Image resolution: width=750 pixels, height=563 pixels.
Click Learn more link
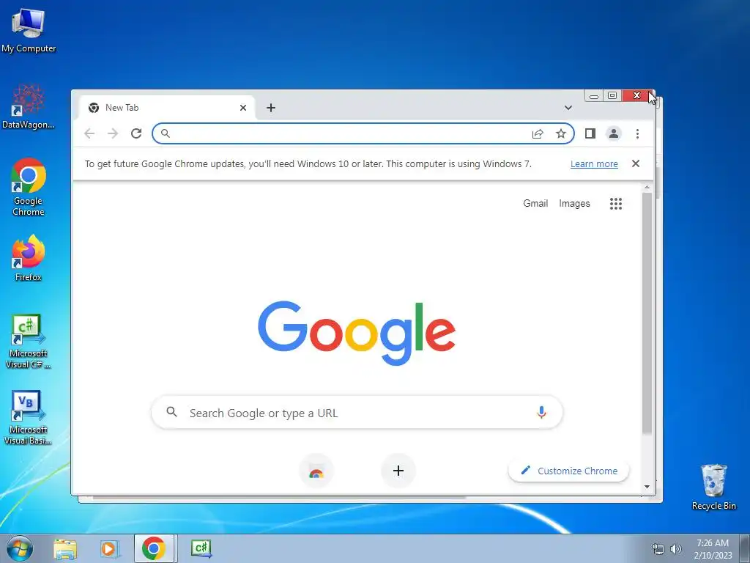tap(594, 163)
